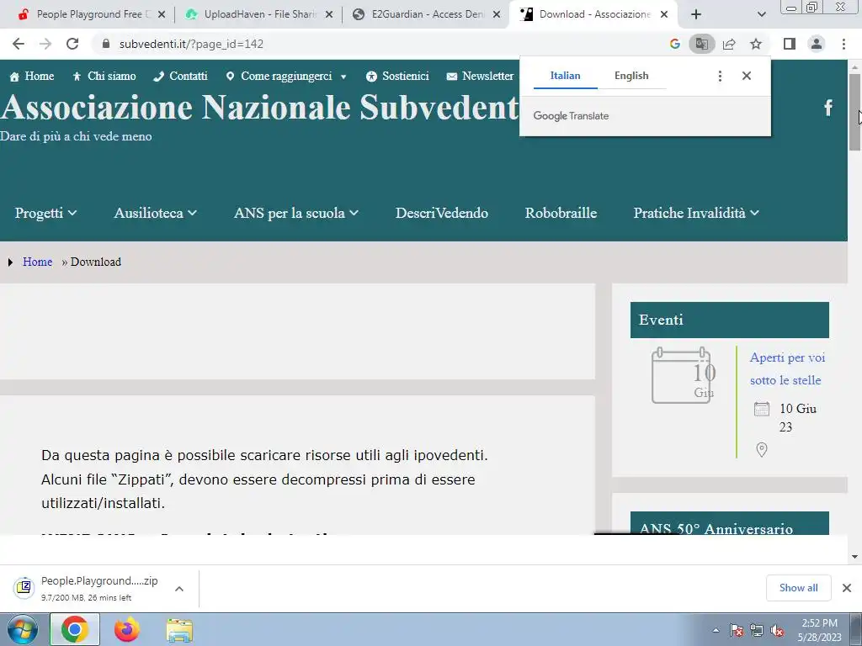This screenshot has width=862, height=646.
Task: Reload the current page
Action: pos(72,44)
